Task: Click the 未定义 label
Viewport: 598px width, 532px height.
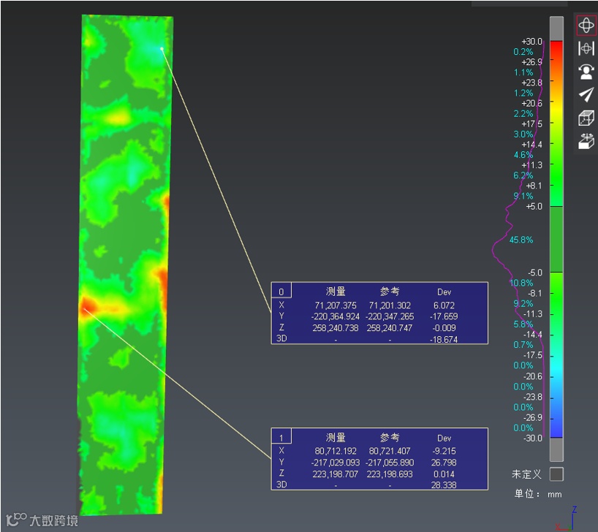Action: 526,474
